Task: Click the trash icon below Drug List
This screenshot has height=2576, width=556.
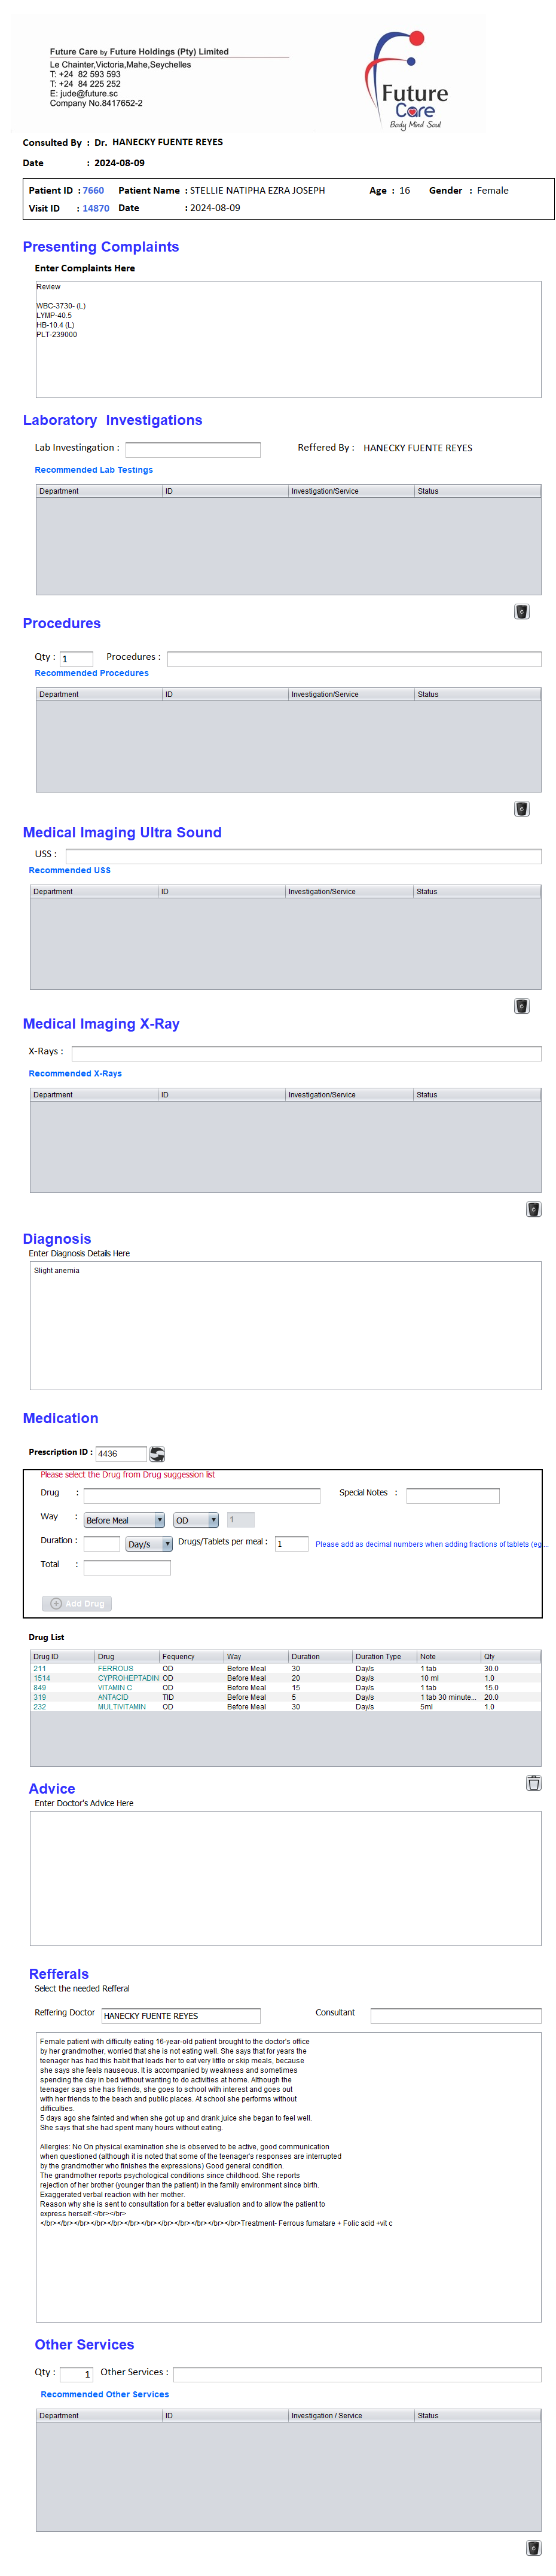Action: [533, 1782]
